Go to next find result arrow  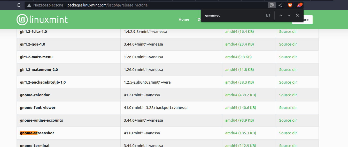point(289,16)
